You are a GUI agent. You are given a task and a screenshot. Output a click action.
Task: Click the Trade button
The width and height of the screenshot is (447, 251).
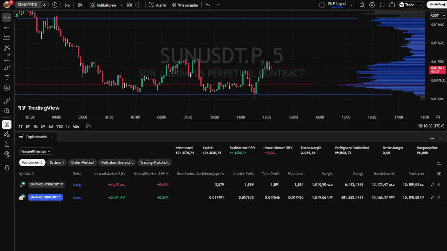[x=407, y=5]
